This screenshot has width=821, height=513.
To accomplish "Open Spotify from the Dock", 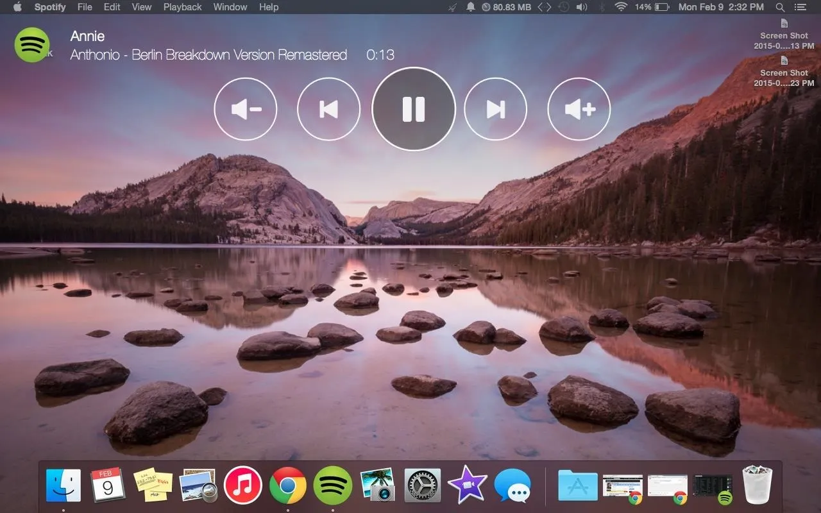I will pyautogui.click(x=333, y=485).
